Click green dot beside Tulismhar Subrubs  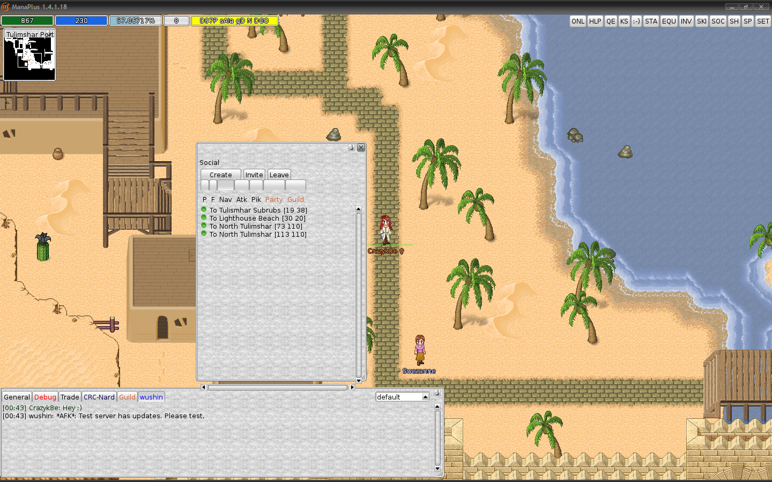pos(204,209)
